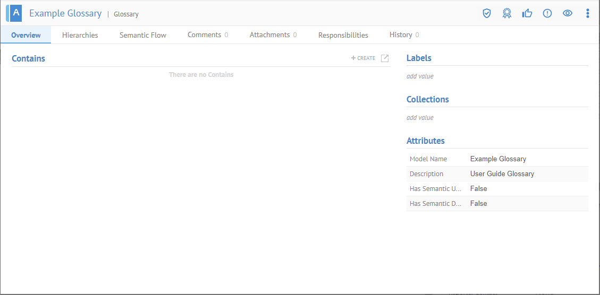Open the three-dot more actions menu

tap(587, 13)
